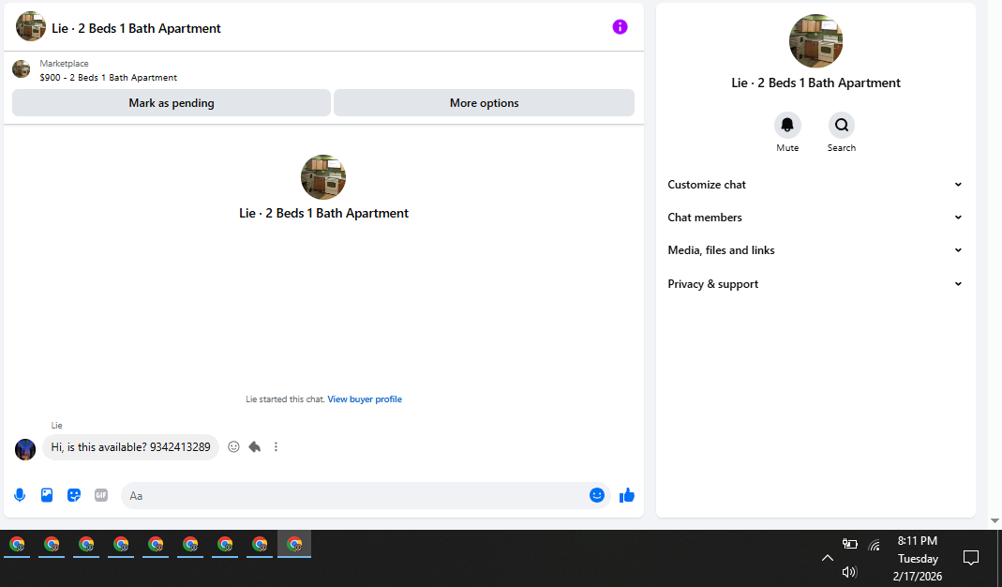Viewport: 1002px width, 587px height.
Task: Click the chat name below the centered photo
Action: [x=323, y=213]
